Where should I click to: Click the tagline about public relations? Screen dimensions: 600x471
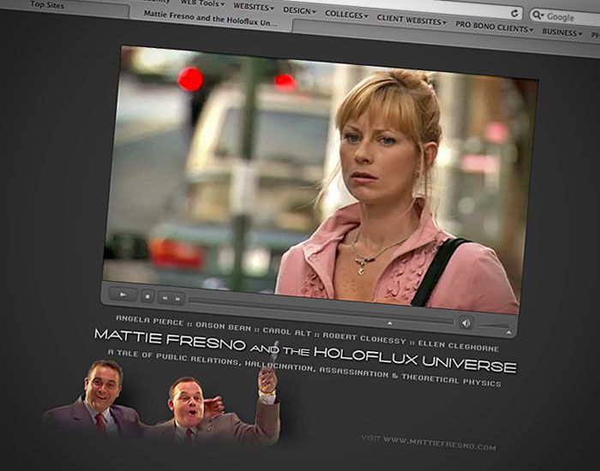point(304,367)
